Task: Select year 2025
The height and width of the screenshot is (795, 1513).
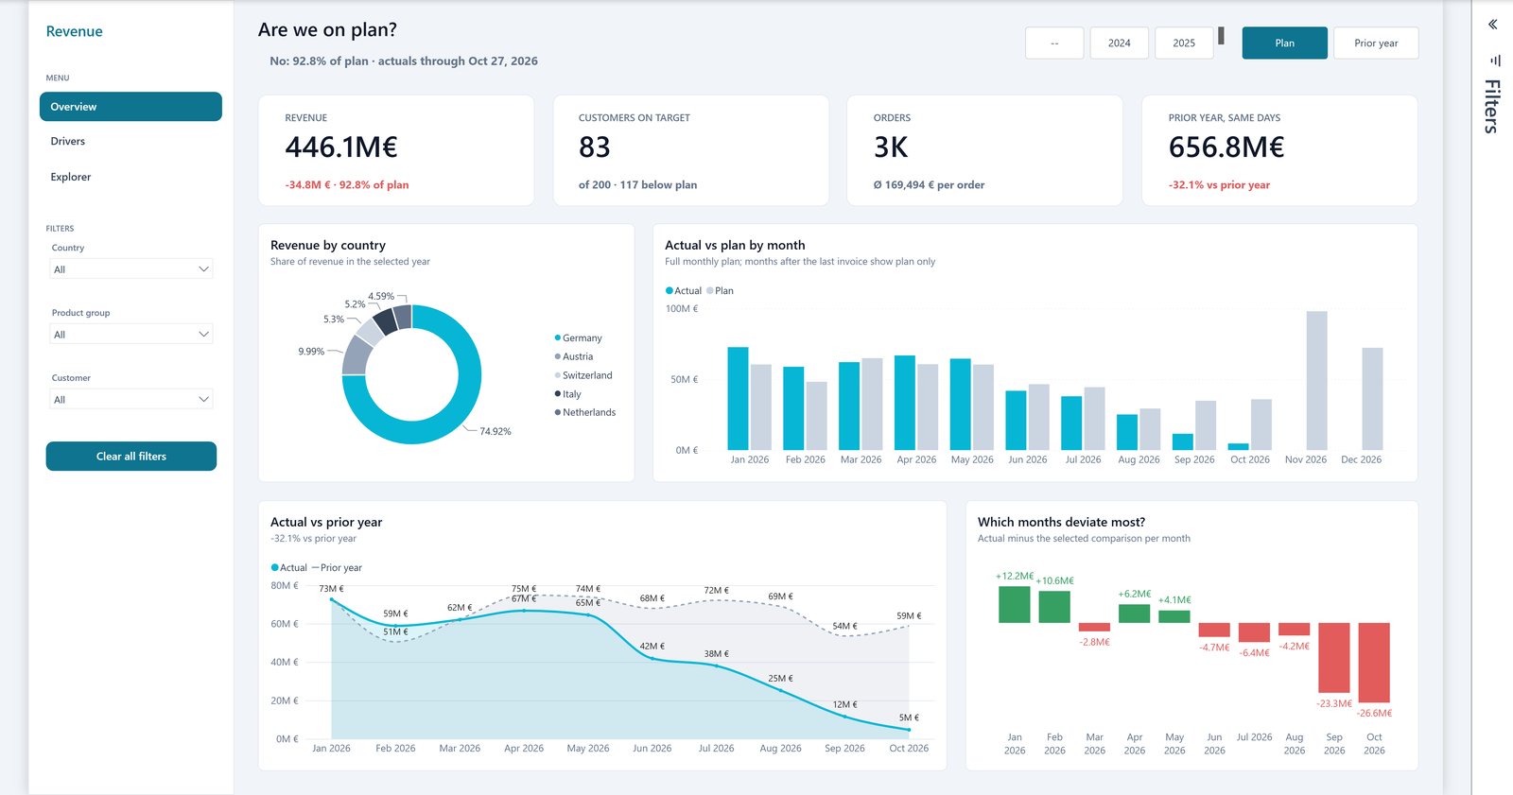Action: 1184,43
